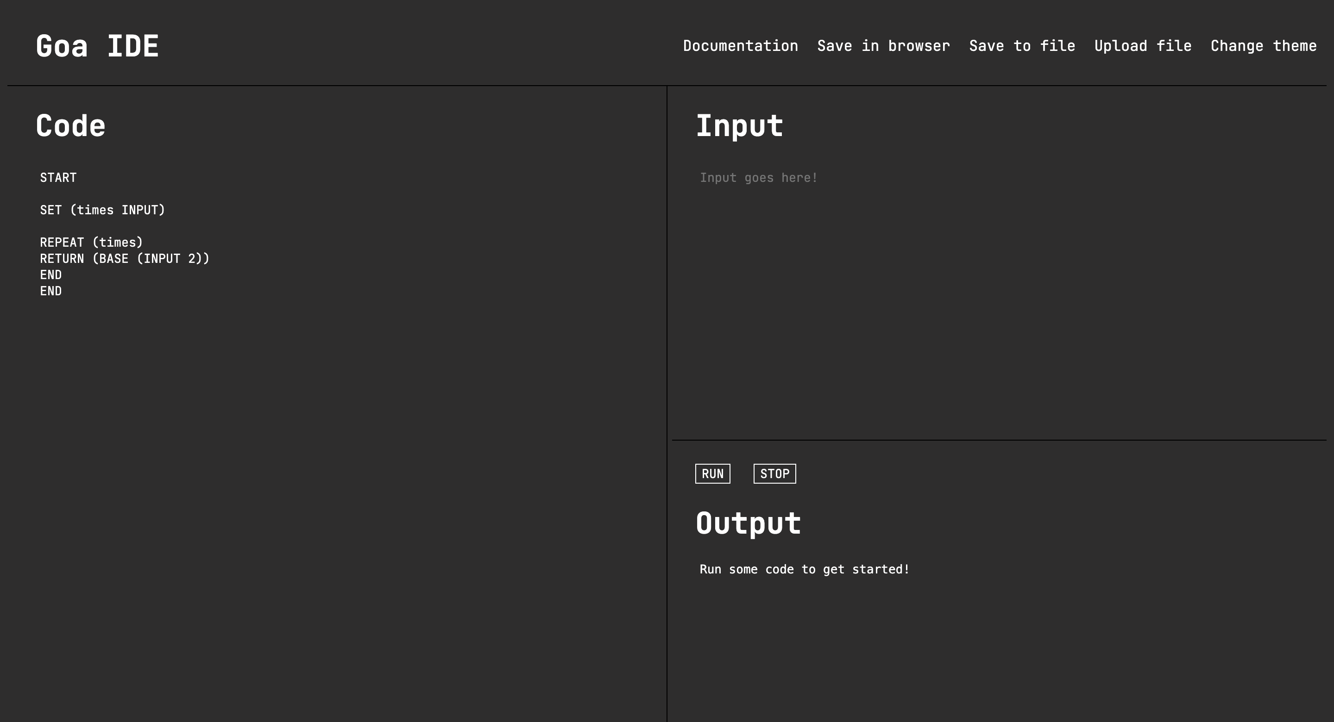Click the STOP button
Image resolution: width=1334 pixels, height=722 pixels.
pyautogui.click(x=775, y=473)
